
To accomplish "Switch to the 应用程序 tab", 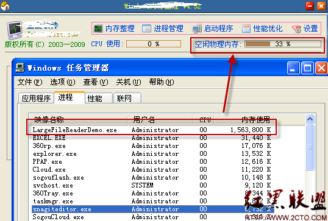I will (36, 98).
